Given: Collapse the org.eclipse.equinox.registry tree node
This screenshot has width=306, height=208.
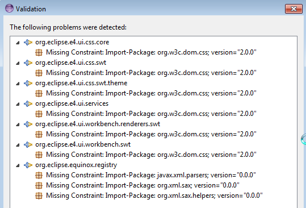Looking at the screenshot, I should tap(18, 165).
